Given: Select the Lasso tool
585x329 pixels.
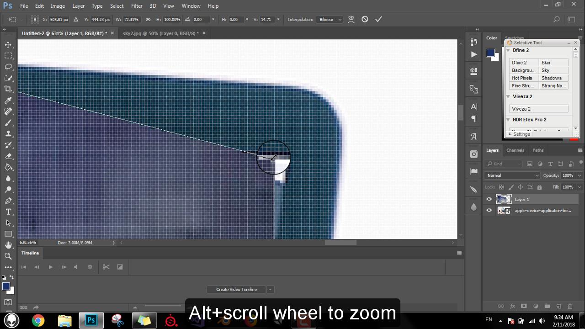Looking at the screenshot, I should point(8,67).
